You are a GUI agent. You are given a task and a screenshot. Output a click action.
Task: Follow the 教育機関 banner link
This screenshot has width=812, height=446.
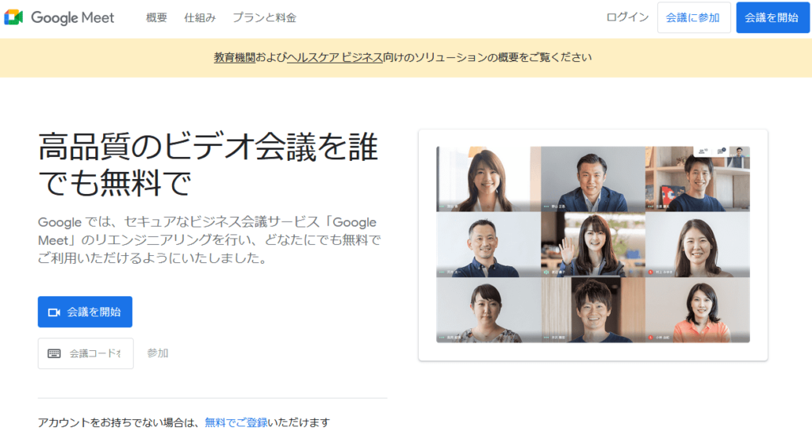click(x=235, y=57)
